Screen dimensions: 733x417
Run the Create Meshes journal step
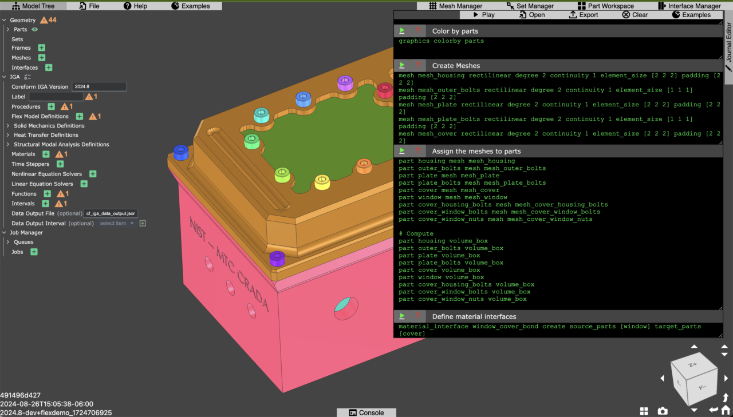pyautogui.click(x=402, y=65)
